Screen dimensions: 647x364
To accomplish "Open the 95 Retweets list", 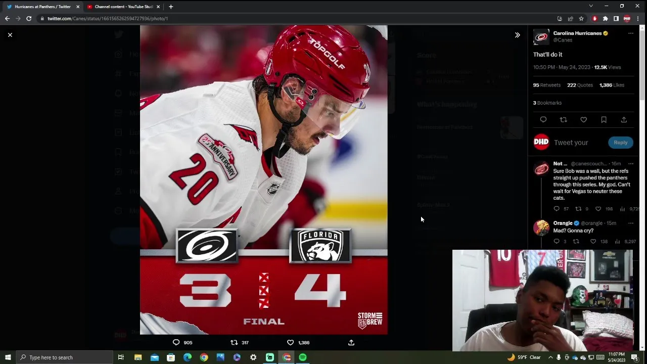I will pos(546,85).
